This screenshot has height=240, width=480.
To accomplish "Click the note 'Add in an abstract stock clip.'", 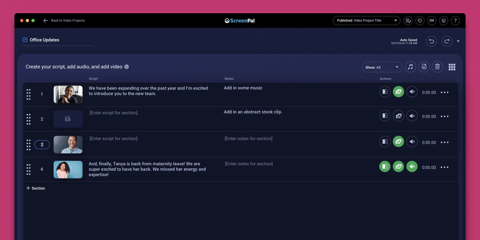I will point(253,112).
